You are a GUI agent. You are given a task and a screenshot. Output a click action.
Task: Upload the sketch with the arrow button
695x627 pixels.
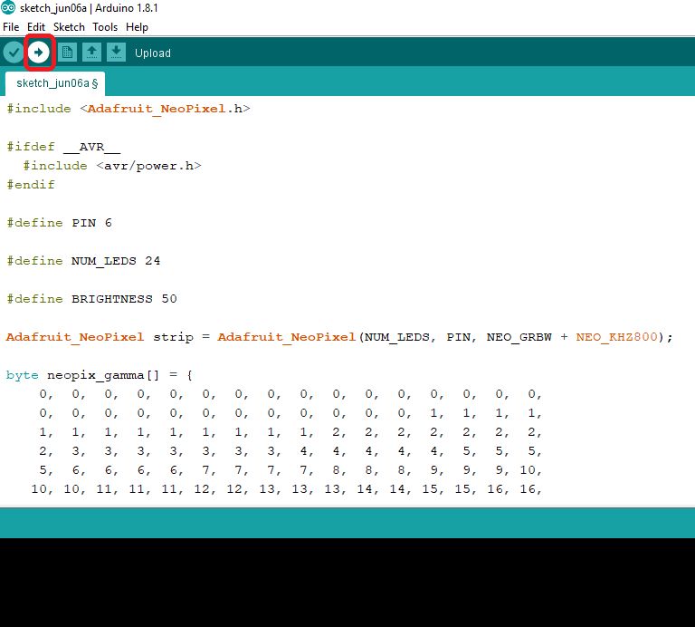pyautogui.click(x=39, y=53)
